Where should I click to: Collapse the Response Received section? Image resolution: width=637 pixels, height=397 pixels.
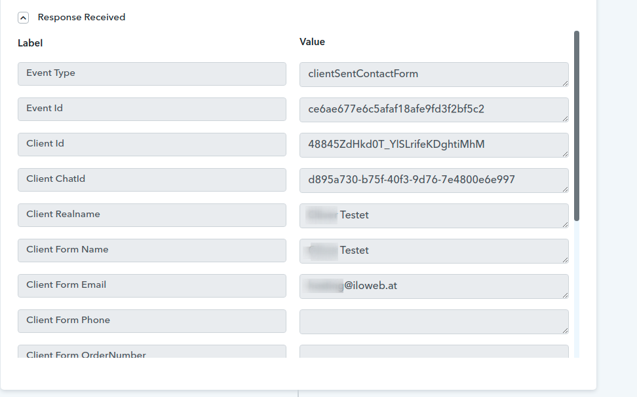pyautogui.click(x=23, y=18)
